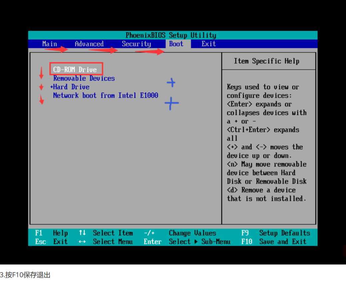346x281 pixels.
Task: Select Network boot from Intel E1000
Action: (x=106, y=95)
